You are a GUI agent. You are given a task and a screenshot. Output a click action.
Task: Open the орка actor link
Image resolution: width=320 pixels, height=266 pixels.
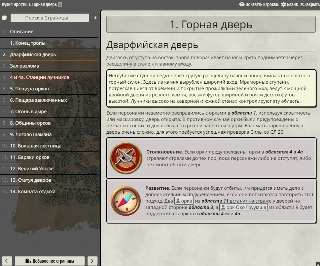pyautogui.click(x=184, y=201)
